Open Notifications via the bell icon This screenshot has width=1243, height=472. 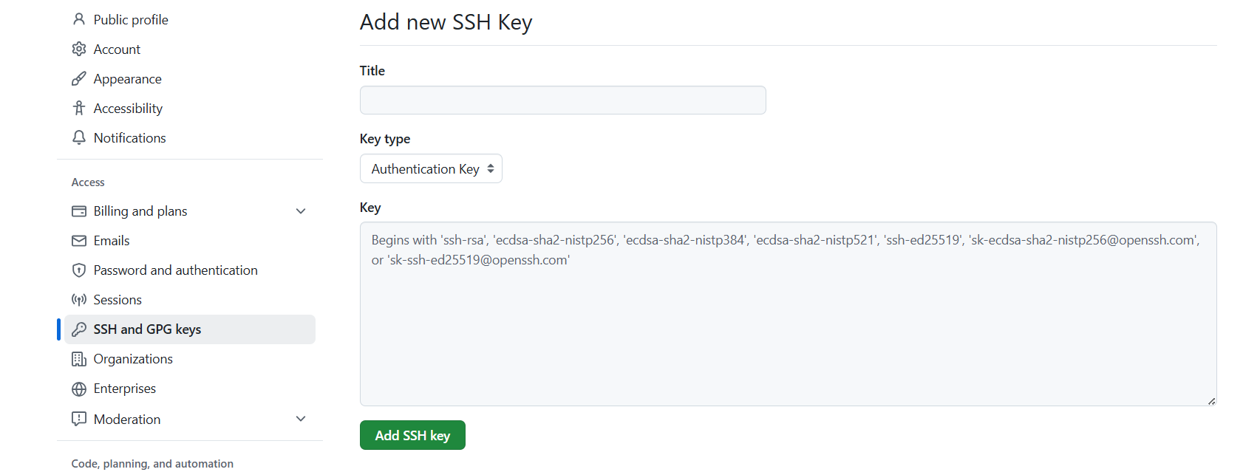coord(79,137)
